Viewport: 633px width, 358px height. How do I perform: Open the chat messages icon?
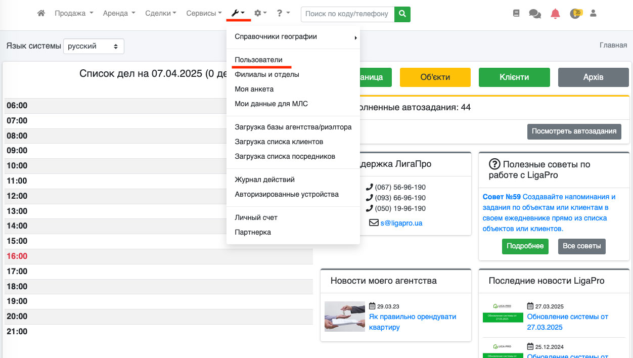tap(534, 14)
